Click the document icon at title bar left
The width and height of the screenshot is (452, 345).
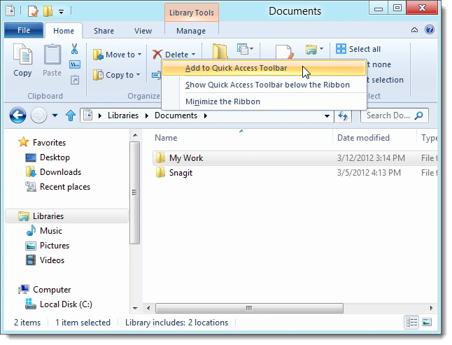click(10, 10)
